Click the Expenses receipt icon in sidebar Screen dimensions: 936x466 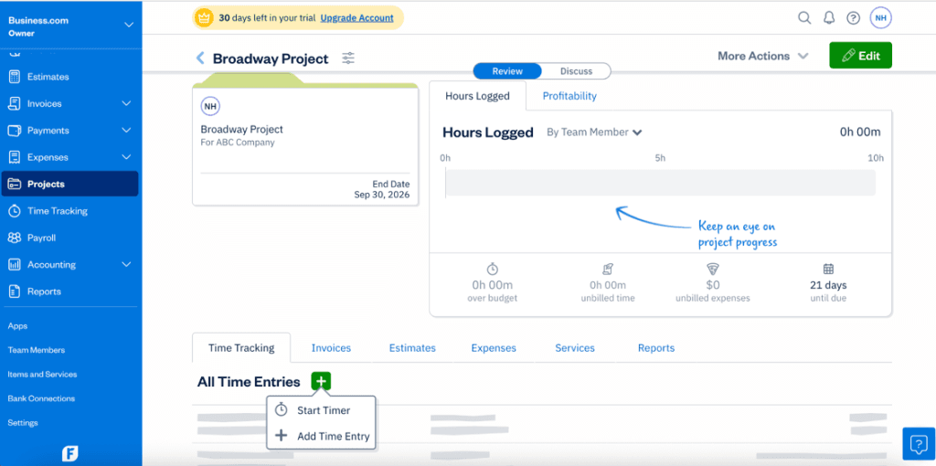(15, 157)
